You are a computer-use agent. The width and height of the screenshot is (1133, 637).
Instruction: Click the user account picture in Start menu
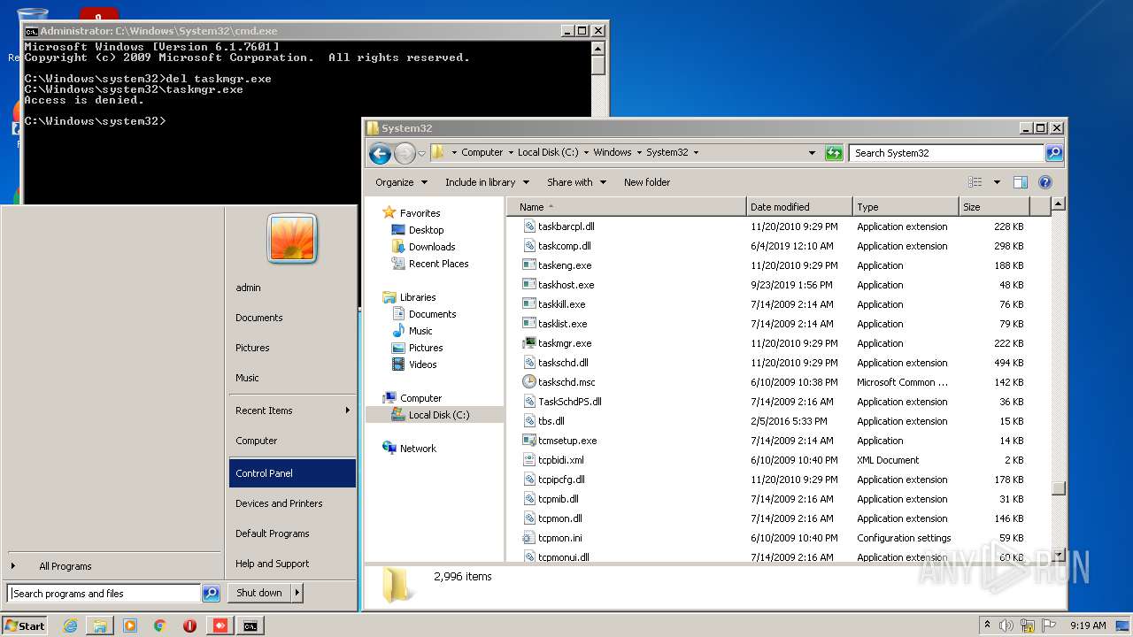[x=291, y=238]
